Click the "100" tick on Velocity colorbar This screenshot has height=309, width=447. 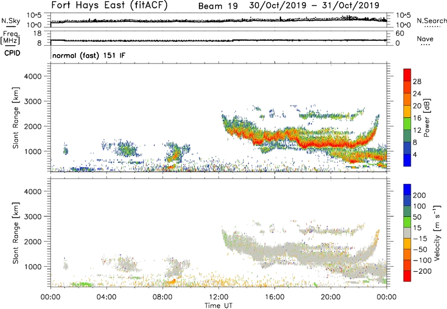coord(420,206)
